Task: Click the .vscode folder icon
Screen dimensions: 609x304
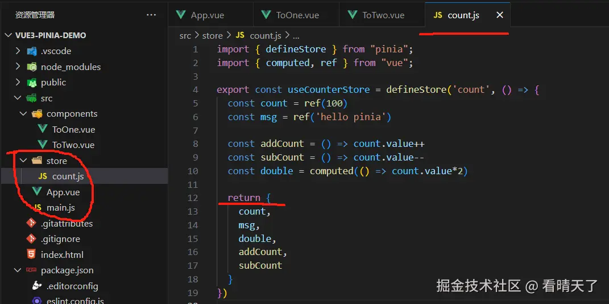Action: pyautogui.click(x=32, y=51)
